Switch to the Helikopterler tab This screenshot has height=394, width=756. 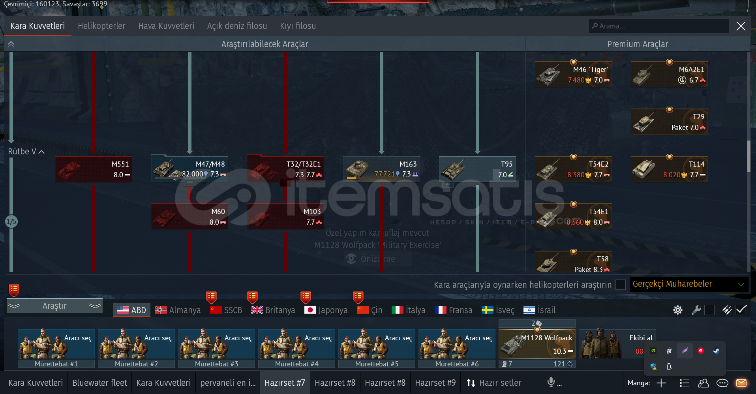(101, 26)
